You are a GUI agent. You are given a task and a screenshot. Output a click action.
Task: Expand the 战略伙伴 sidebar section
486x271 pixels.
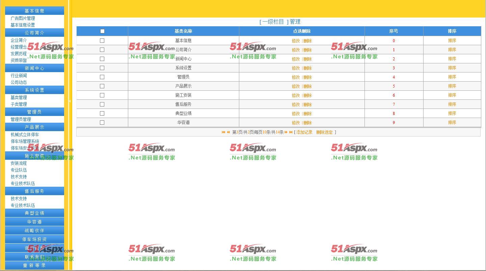point(34,231)
